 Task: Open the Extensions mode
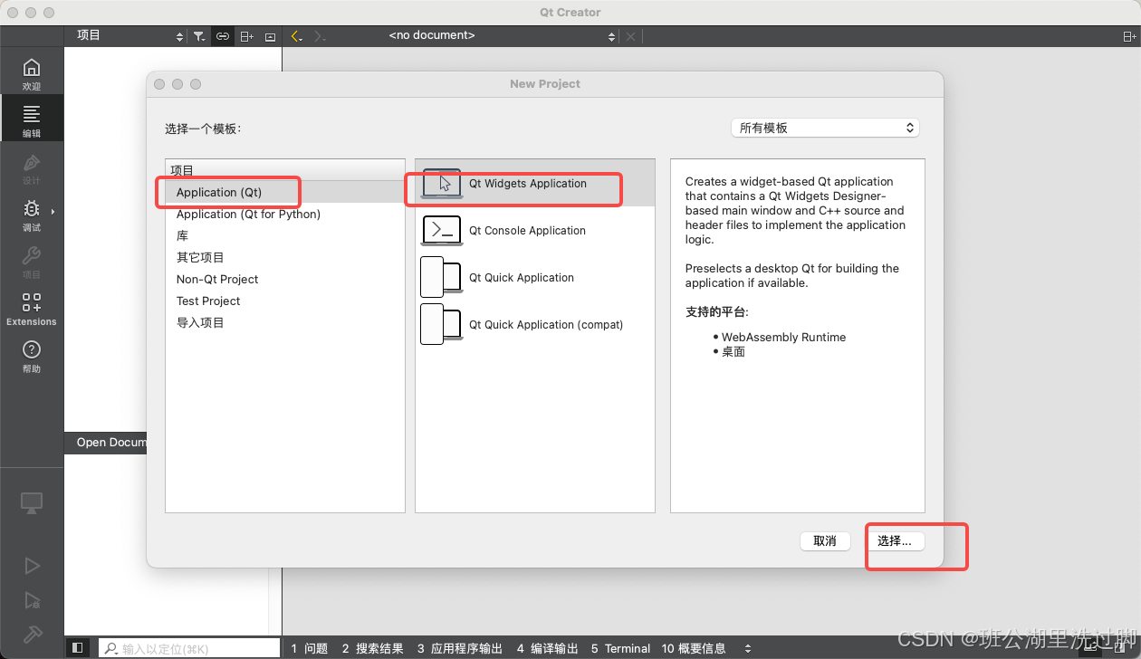tap(32, 310)
